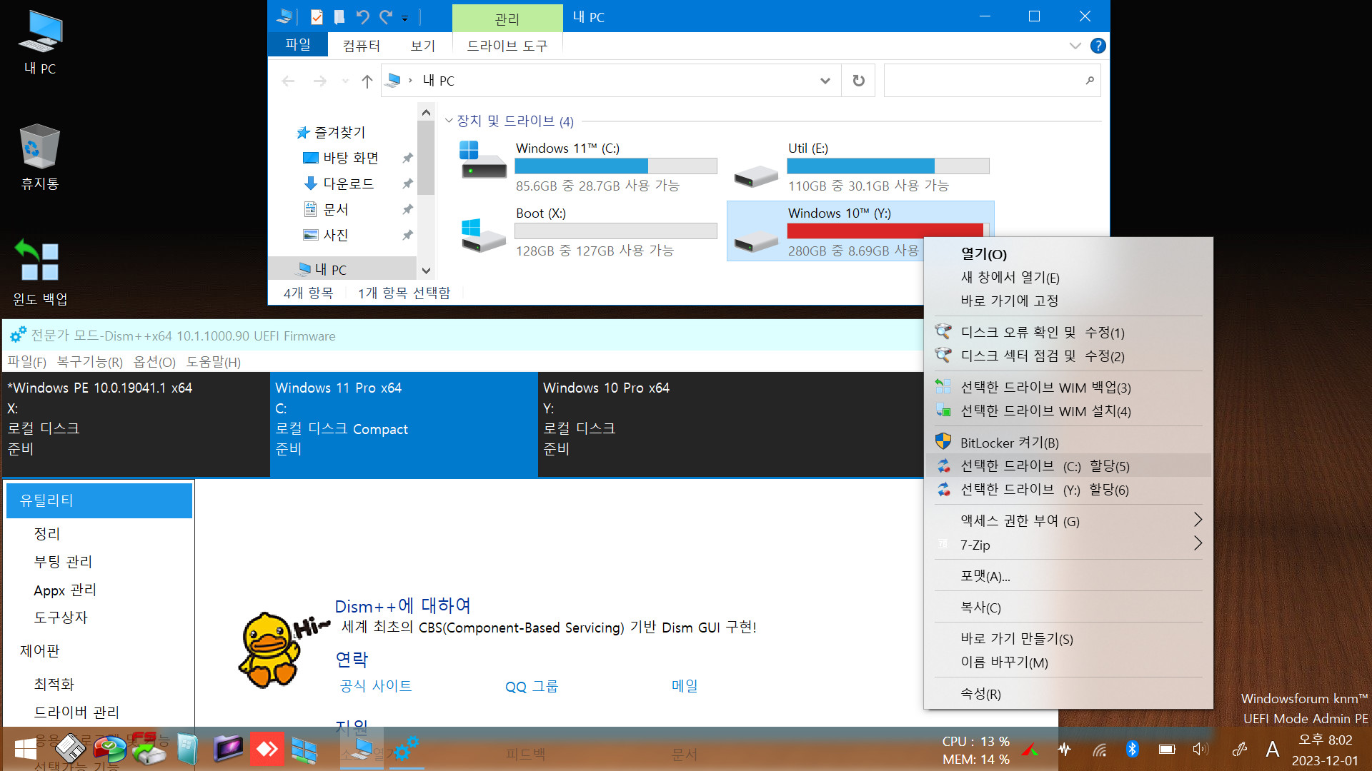This screenshot has width=1372, height=771.
Task: Open the 메일 link in Dism++
Action: tap(685, 686)
